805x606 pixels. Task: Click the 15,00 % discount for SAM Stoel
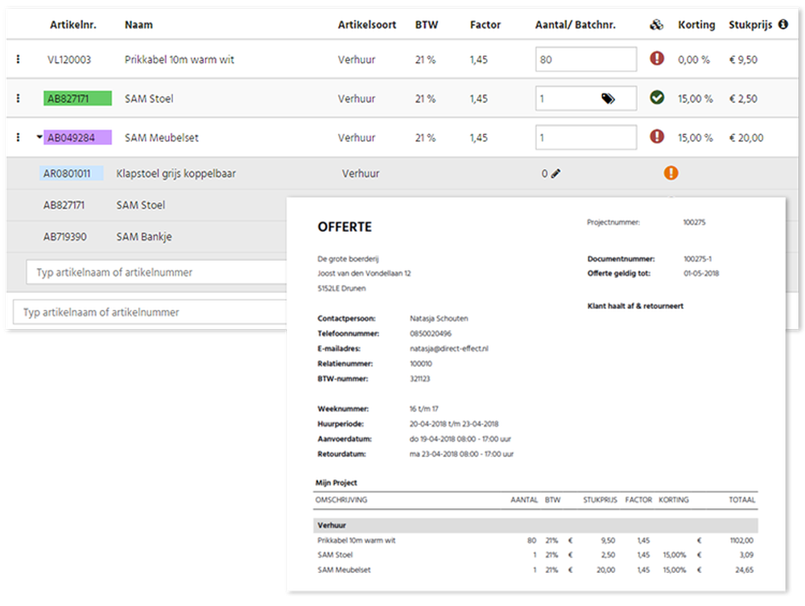click(696, 98)
